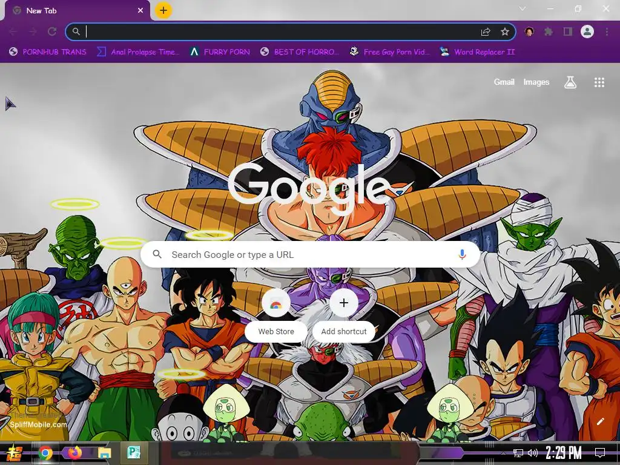Open Search Labs flask icon
The width and height of the screenshot is (620, 465).
pos(570,82)
